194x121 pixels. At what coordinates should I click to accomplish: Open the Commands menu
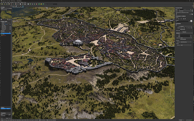pyautogui.click(x=12, y=2)
